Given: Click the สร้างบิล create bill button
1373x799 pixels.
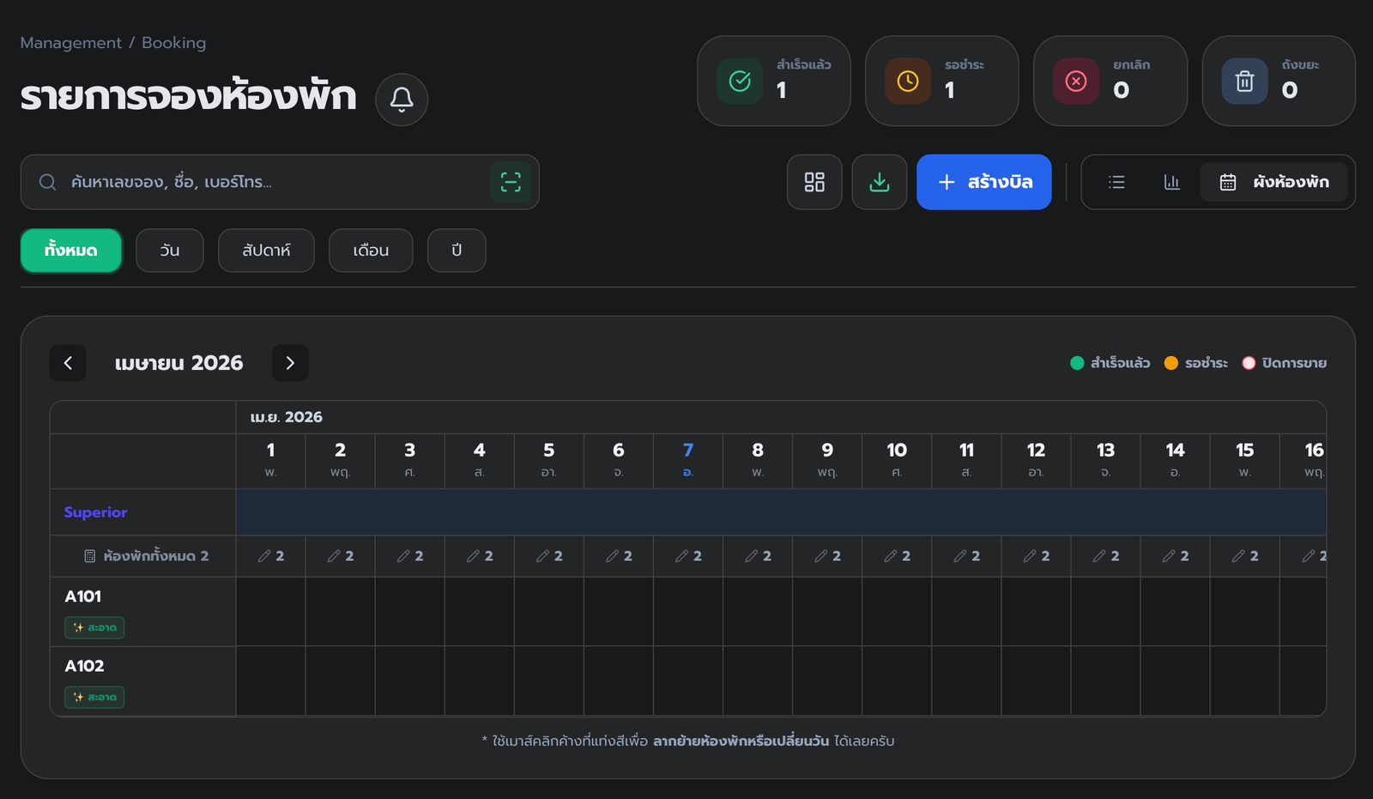Looking at the screenshot, I should click(x=983, y=182).
